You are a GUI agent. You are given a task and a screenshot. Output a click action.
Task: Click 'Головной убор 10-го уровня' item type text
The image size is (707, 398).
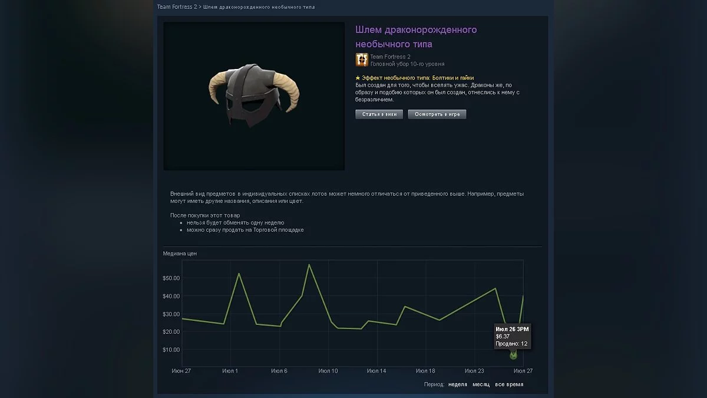[x=408, y=64]
